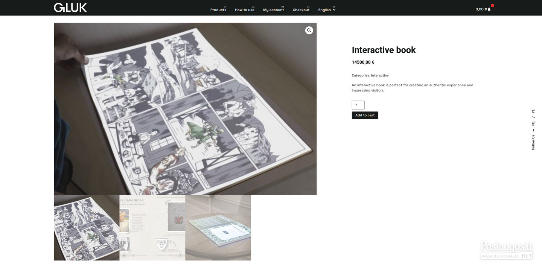
Task: Open My account page
Action: (274, 10)
